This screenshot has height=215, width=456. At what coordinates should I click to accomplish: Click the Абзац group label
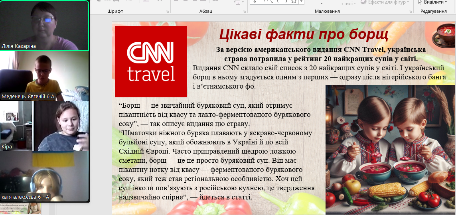[205, 11]
